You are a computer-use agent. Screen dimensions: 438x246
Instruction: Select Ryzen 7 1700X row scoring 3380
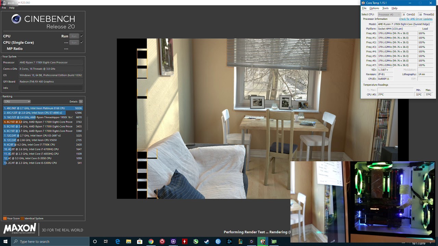pyautogui.click(x=43, y=131)
